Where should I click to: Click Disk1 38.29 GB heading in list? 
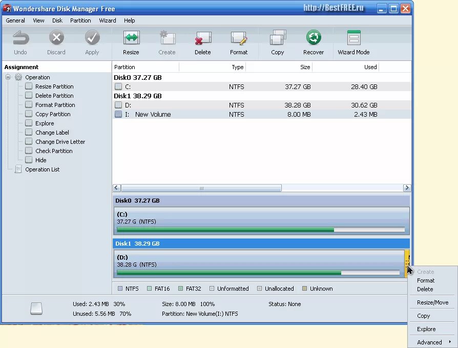coord(138,96)
